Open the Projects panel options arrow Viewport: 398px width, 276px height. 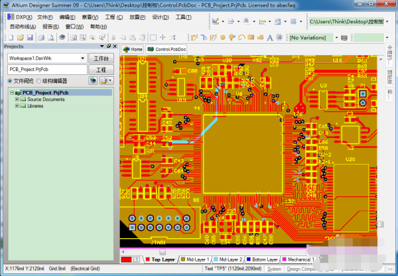click(101, 46)
